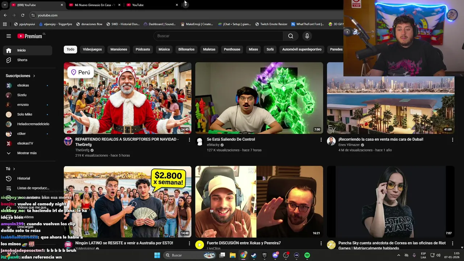The width and height of the screenshot is (464, 261).
Task: Open the Sizelu channel subscription
Action: (28, 95)
